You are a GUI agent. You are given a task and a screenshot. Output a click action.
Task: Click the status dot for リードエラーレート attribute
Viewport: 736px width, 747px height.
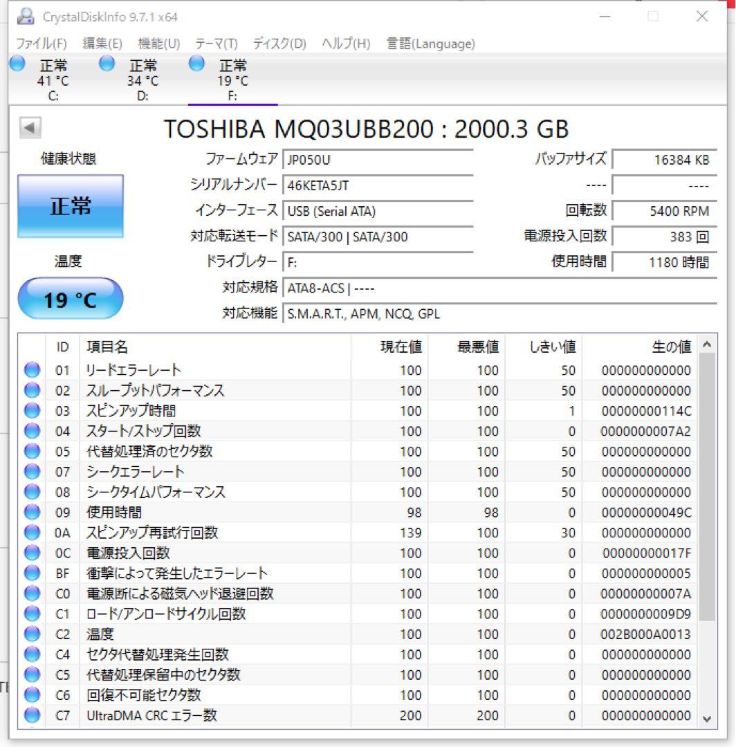click(31, 370)
